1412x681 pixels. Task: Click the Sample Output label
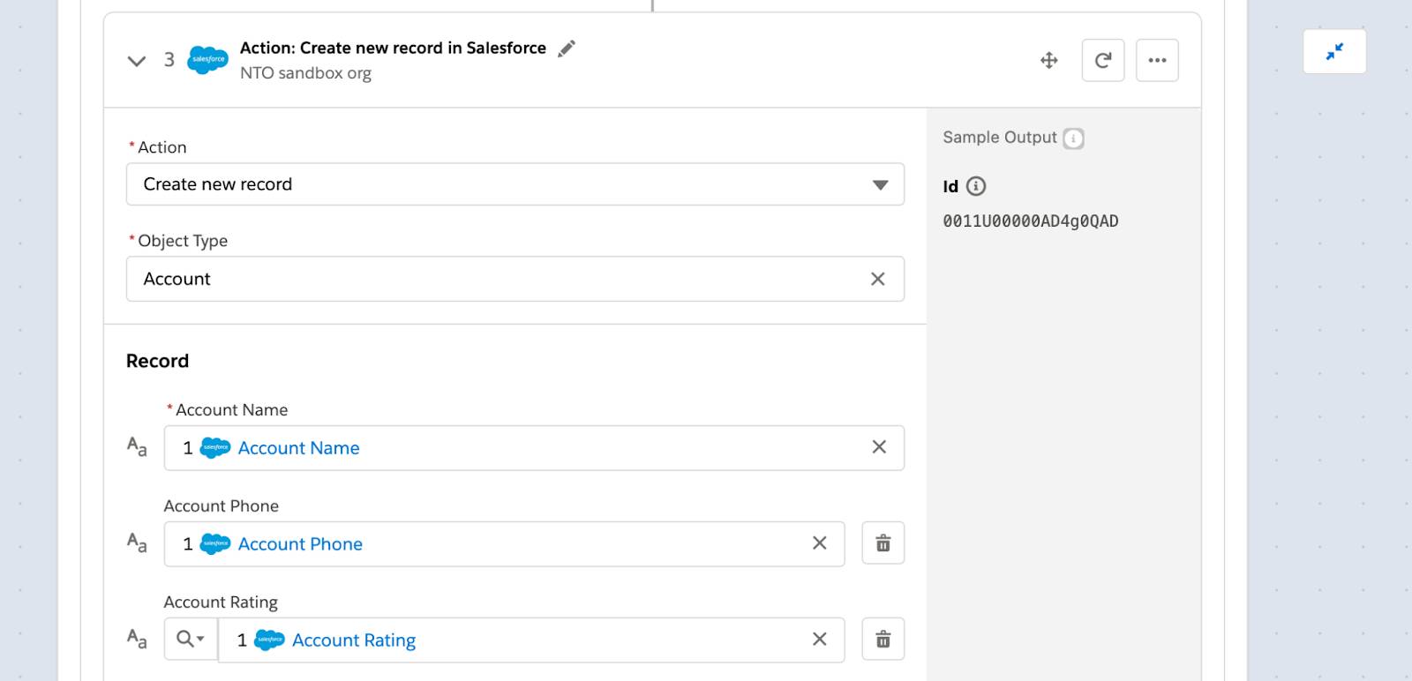tap(999, 138)
